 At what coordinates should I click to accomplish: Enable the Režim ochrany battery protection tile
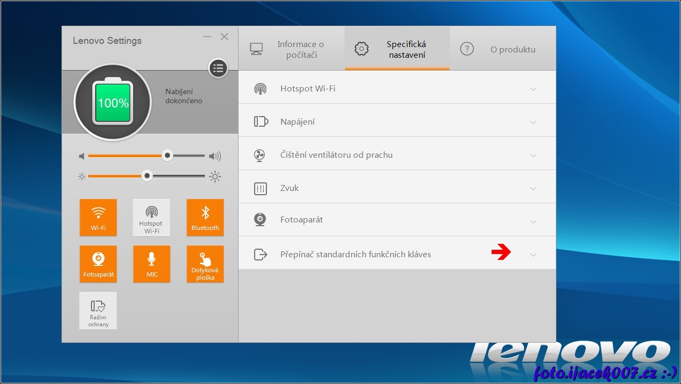click(x=98, y=311)
